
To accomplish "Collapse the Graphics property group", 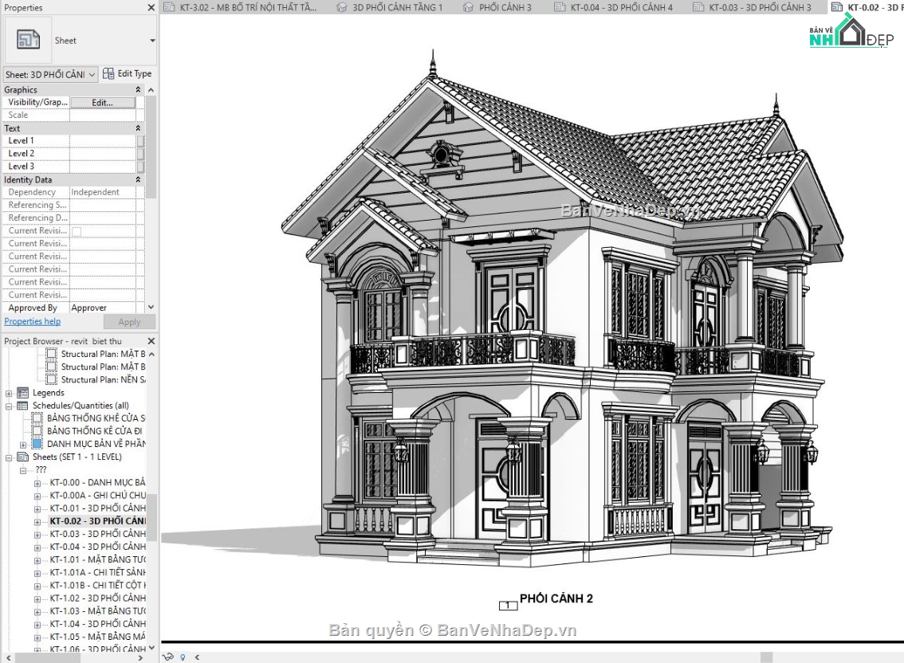I will point(138,90).
